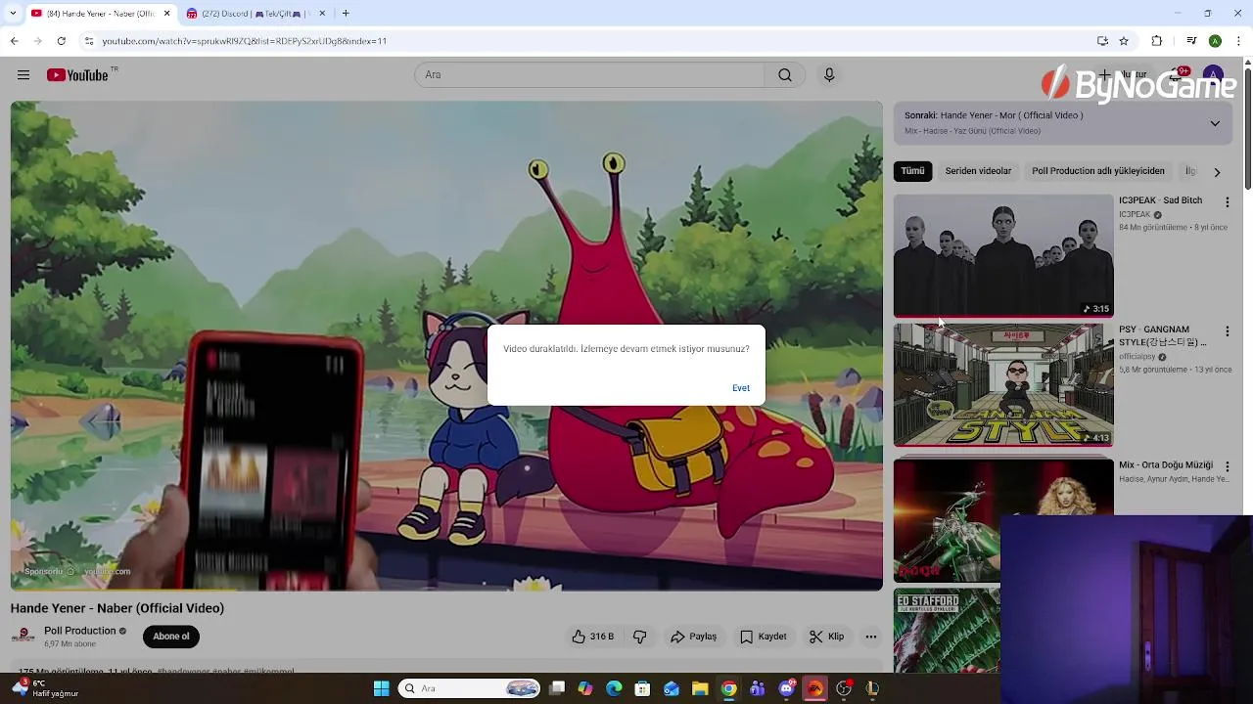Screen dimensions: 1253x704
Task: Open Chrome from the taskbar
Action: tap(728, 688)
